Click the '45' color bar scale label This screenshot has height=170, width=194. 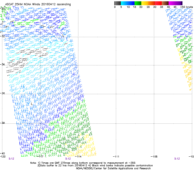pos(175,7)
